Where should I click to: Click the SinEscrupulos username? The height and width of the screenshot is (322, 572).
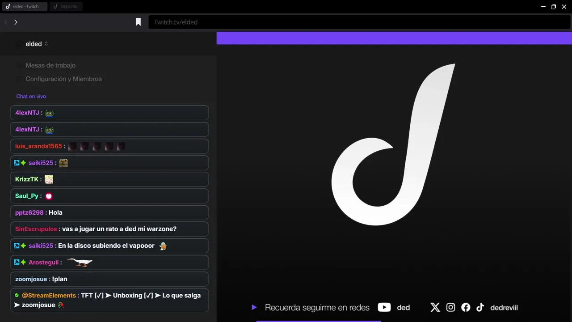tap(36, 229)
